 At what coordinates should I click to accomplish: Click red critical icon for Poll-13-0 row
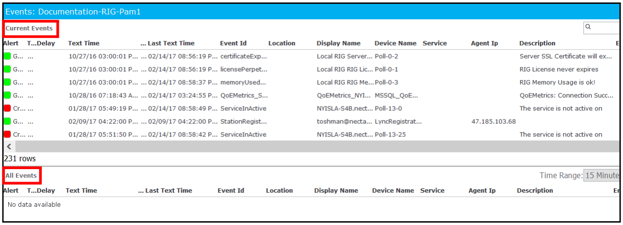pyautogui.click(x=7, y=108)
